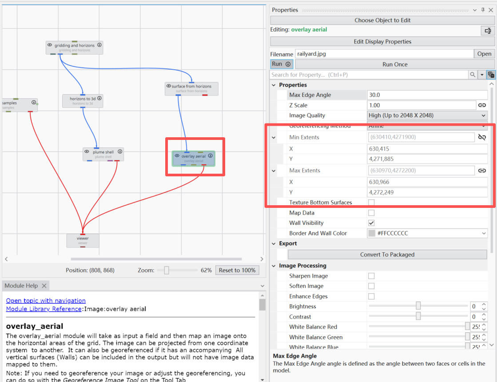Click unlinked chain icon beside Min Extents
Screen dimensions: 497x382
[482, 138]
